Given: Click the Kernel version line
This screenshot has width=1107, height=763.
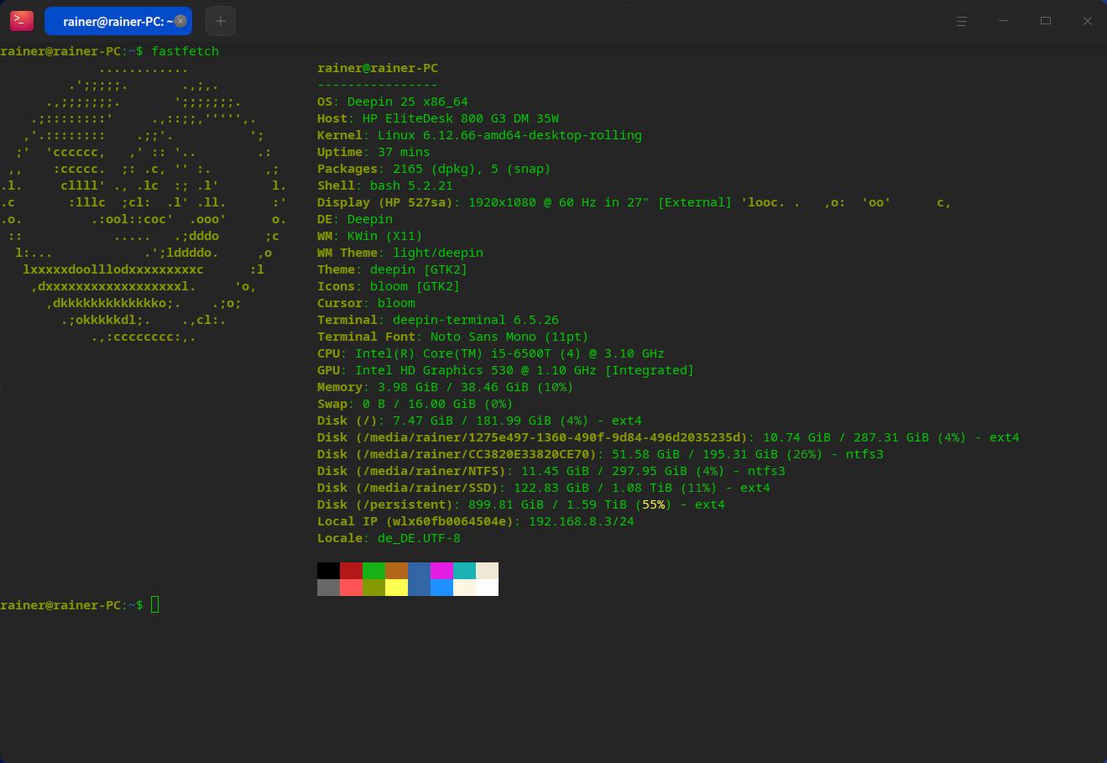Looking at the screenshot, I should 479,135.
